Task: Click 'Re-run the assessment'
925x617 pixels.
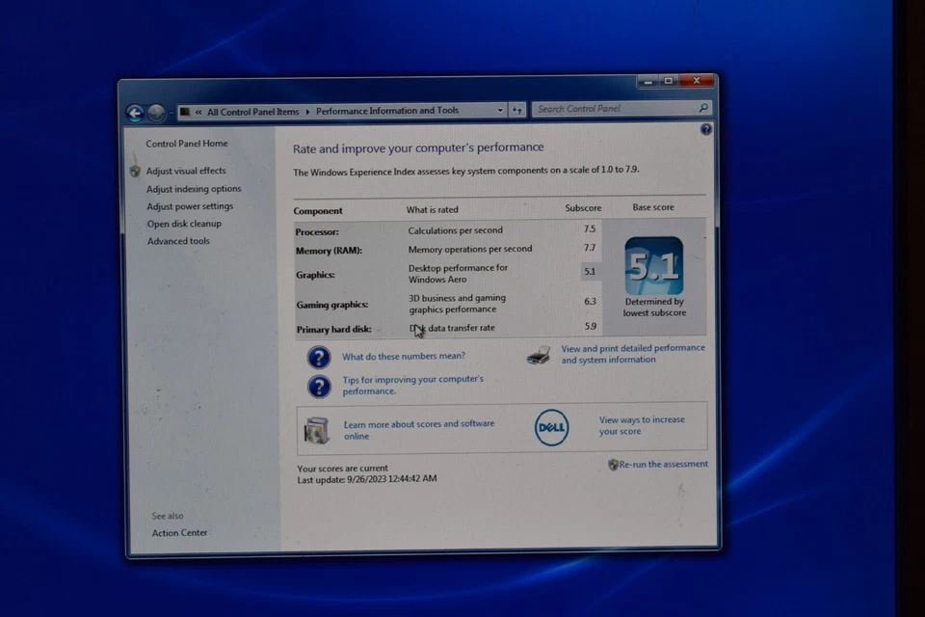Action: [x=664, y=464]
